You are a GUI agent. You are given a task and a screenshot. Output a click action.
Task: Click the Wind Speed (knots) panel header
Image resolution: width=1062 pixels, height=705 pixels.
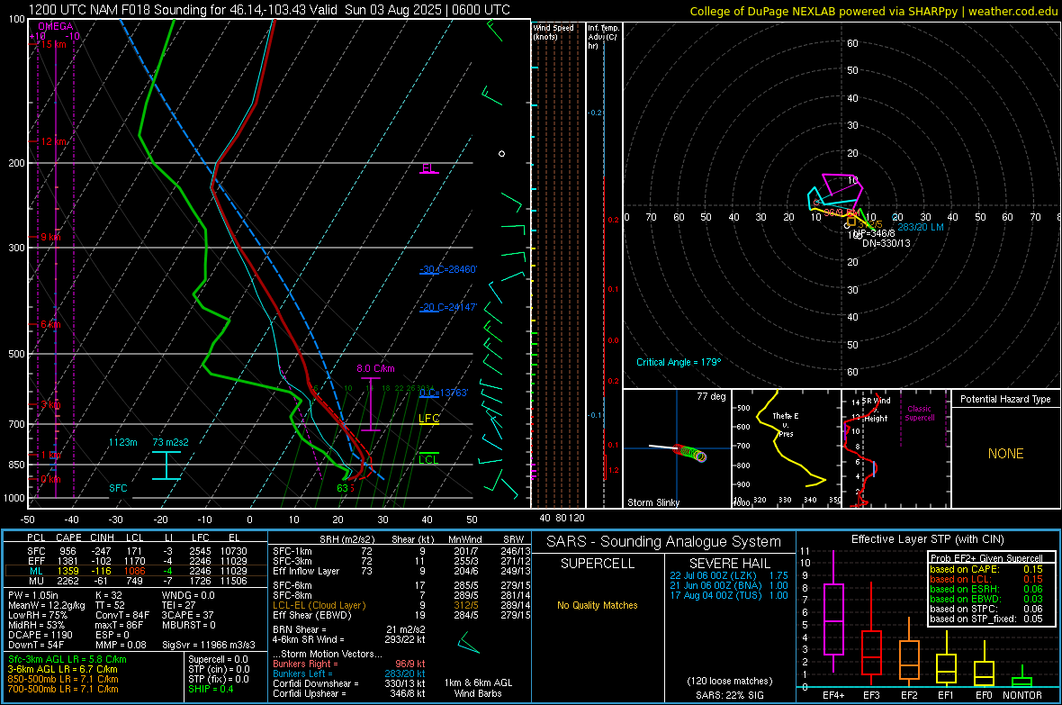click(x=553, y=32)
